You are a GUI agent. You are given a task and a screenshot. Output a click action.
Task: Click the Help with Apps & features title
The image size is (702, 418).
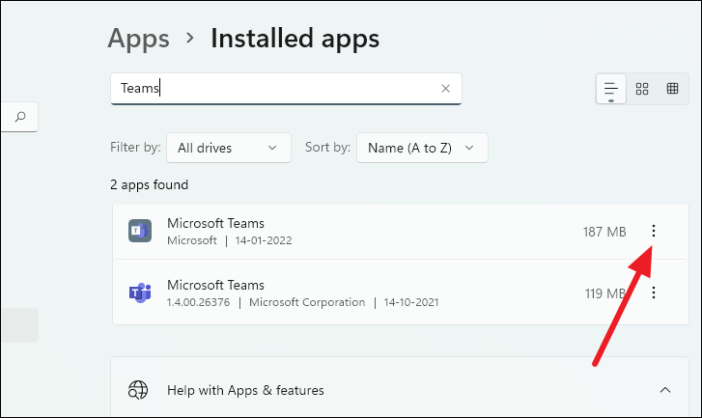coord(245,390)
